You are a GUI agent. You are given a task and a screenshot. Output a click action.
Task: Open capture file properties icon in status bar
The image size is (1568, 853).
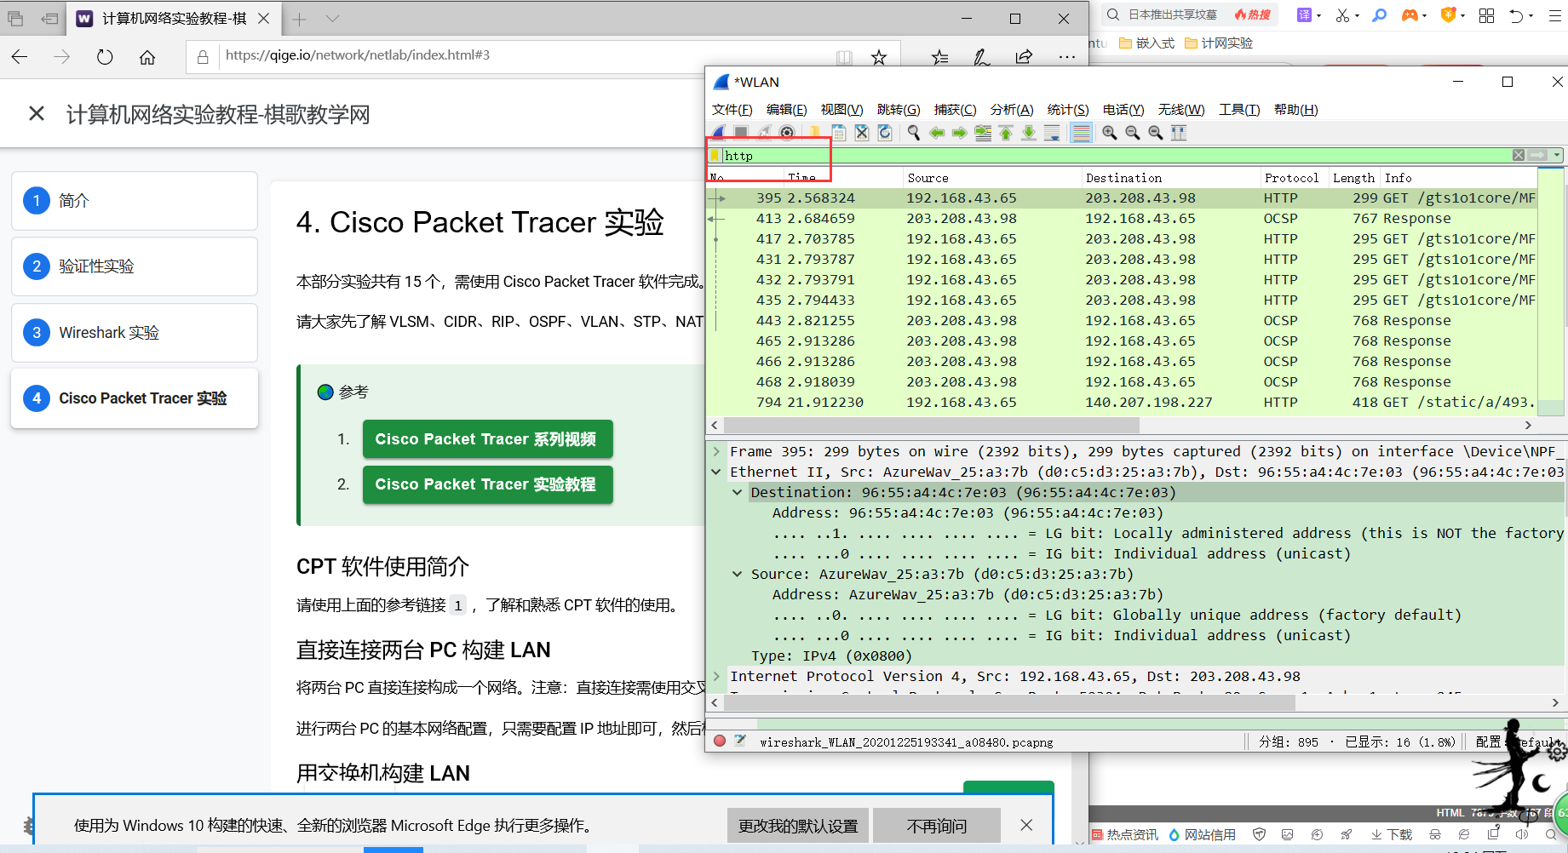point(740,741)
